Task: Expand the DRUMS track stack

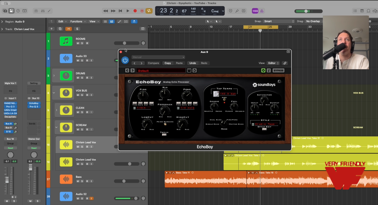Action: 54,75
